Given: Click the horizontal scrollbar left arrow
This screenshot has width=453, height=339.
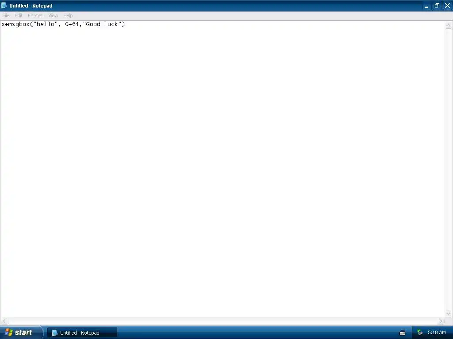Looking at the screenshot, I should (4, 321).
